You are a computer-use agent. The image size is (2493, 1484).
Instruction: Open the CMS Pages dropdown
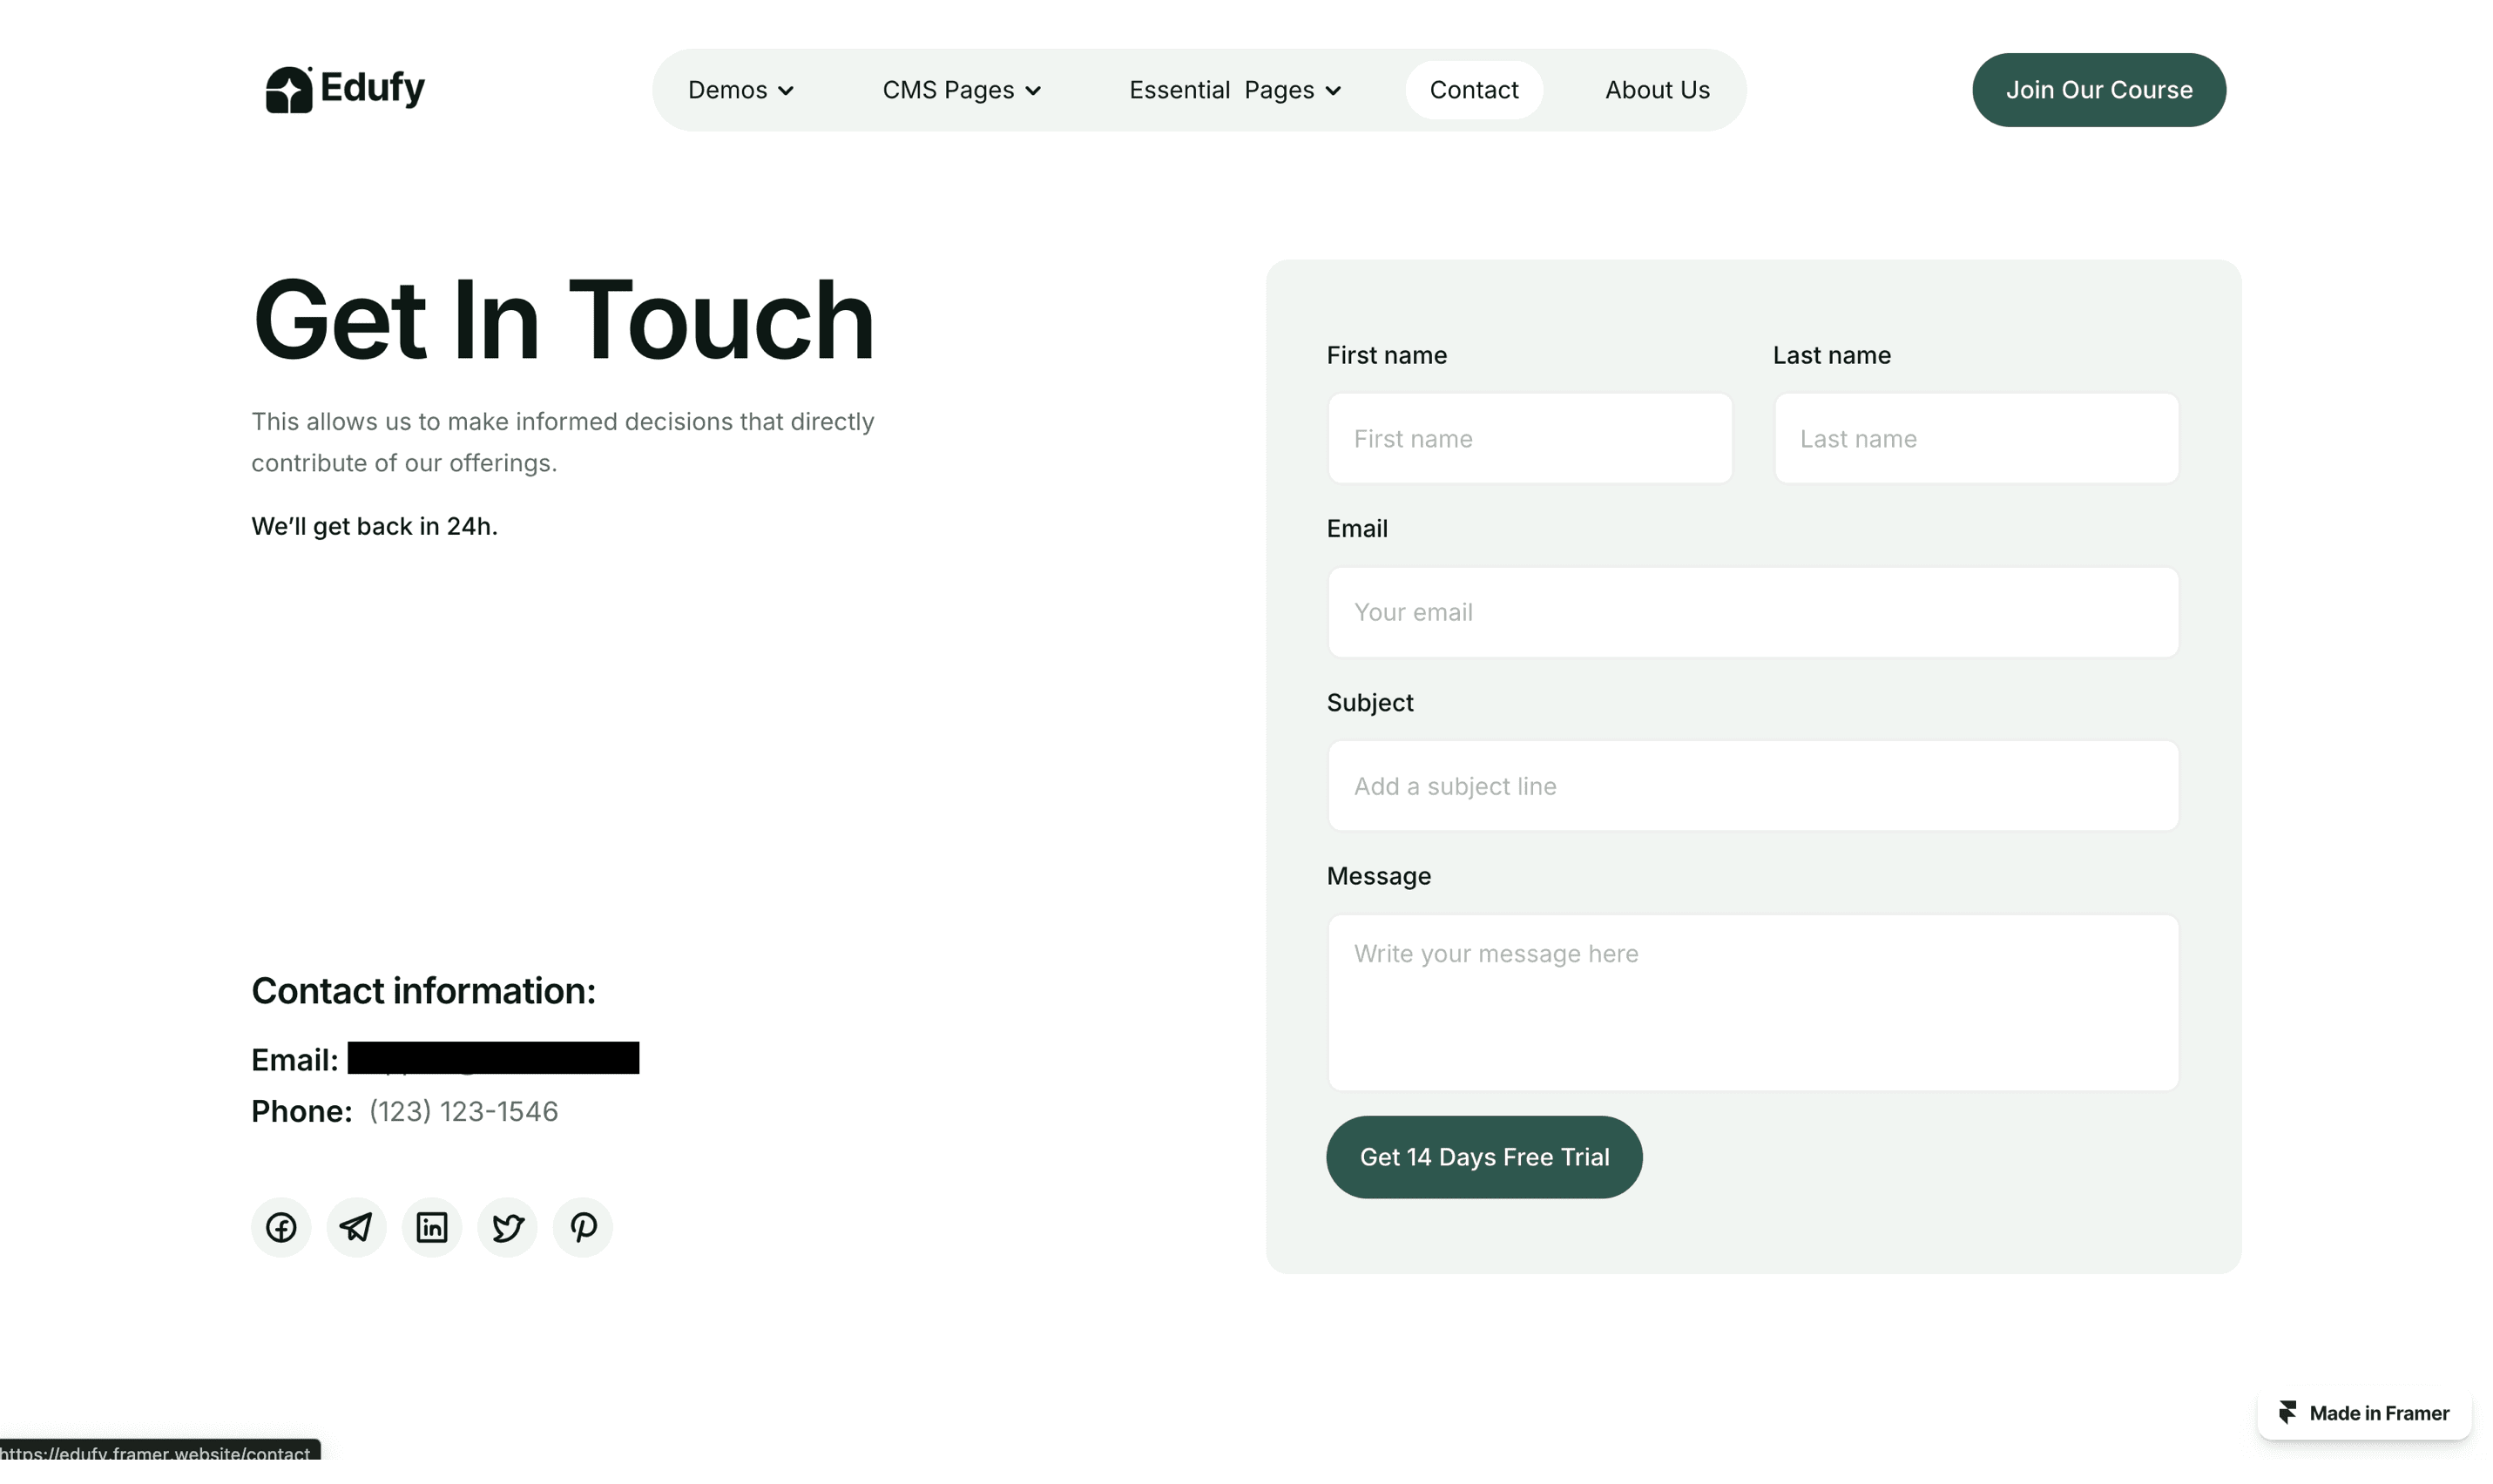[x=961, y=90]
